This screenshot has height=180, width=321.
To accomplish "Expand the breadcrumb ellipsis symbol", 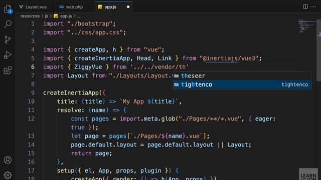I will click(79, 16).
